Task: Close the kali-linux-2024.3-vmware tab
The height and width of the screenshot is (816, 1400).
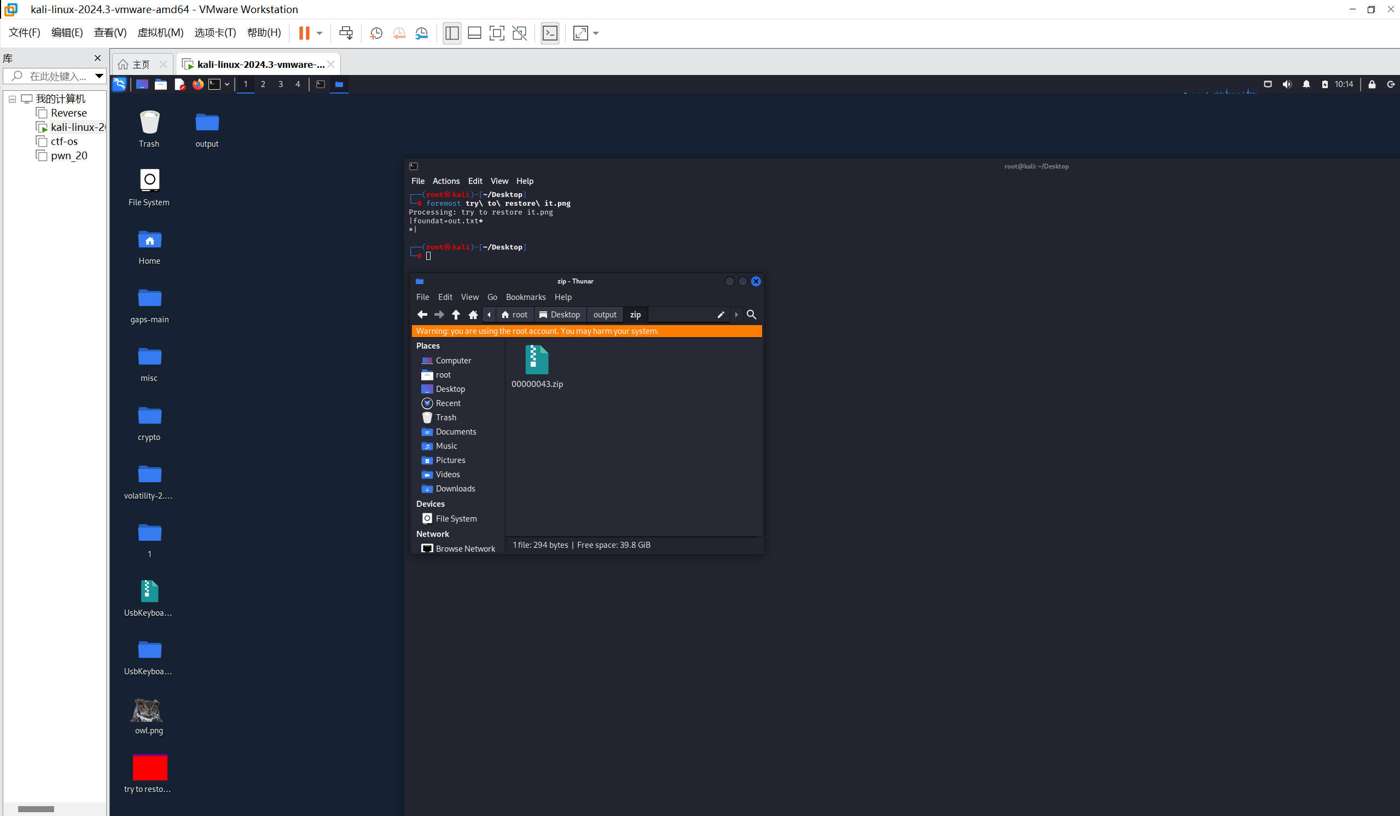Action: (x=331, y=65)
